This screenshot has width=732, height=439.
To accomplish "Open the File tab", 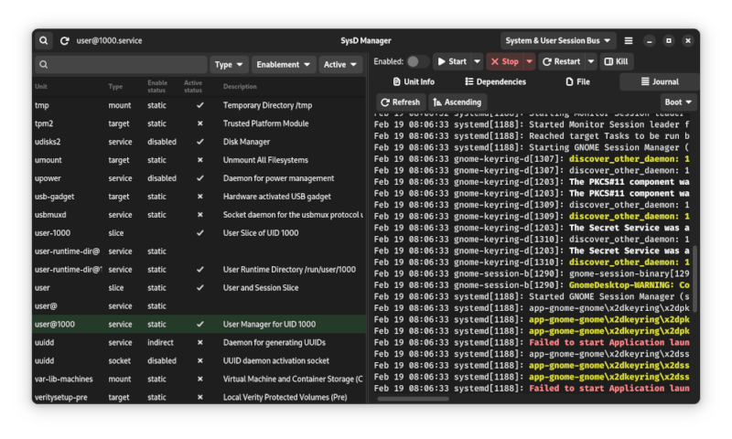I will click(x=577, y=82).
